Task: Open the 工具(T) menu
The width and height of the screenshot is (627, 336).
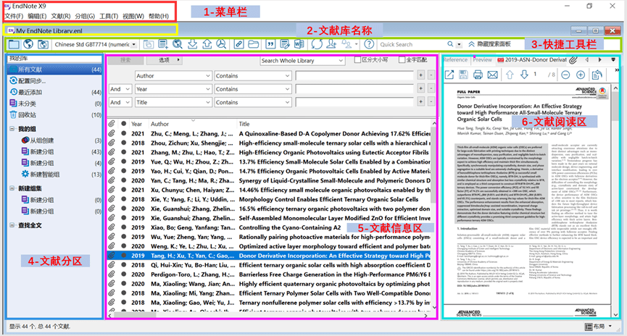Action: tap(109, 16)
